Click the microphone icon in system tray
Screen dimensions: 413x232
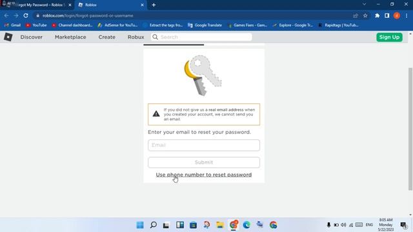(x=328, y=225)
